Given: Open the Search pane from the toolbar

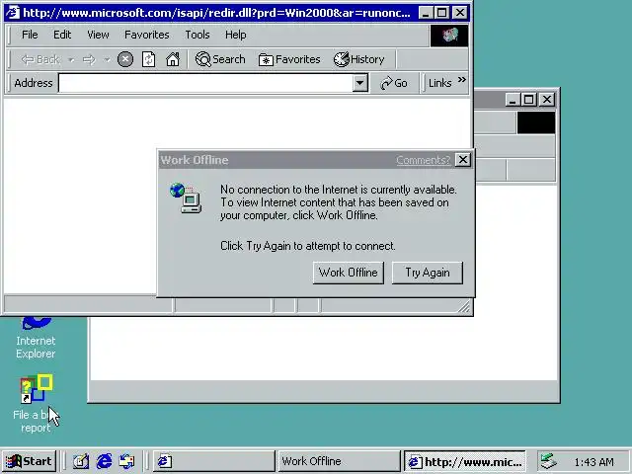Looking at the screenshot, I should coord(220,59).
